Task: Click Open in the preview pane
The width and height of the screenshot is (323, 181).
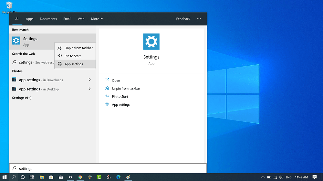Action: pyautogui.click(x=116, y=80)
